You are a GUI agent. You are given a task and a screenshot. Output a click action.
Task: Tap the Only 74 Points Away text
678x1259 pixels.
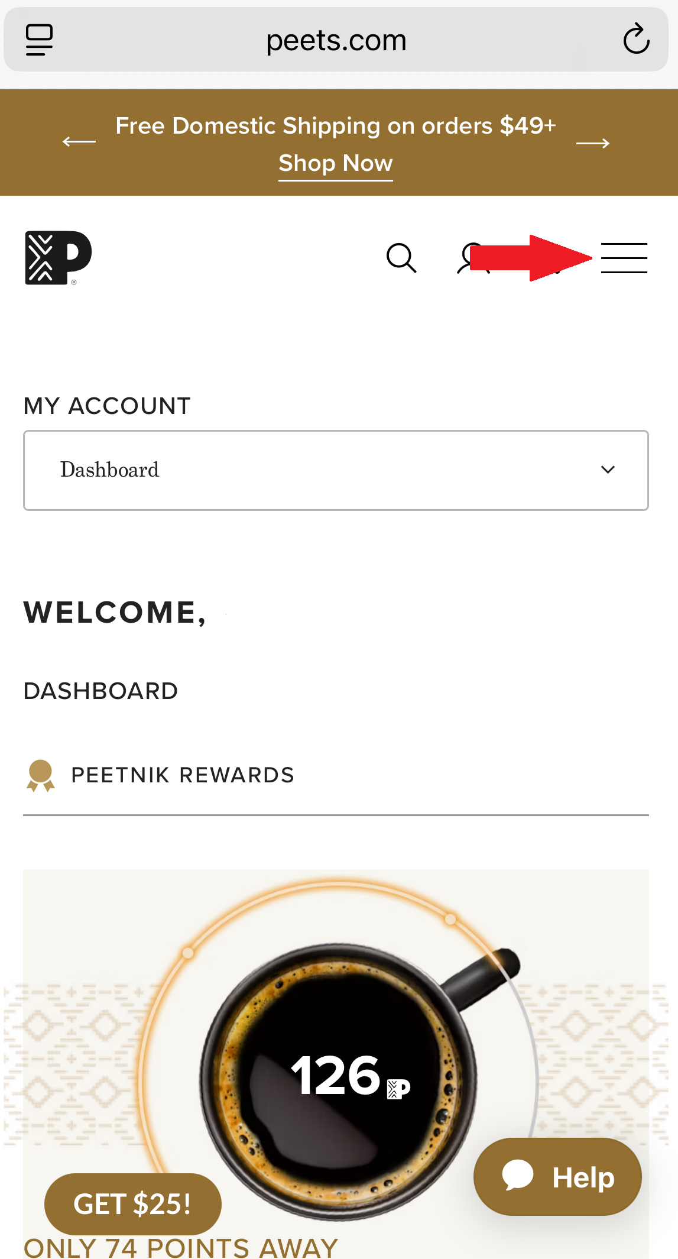point(180,1248)
